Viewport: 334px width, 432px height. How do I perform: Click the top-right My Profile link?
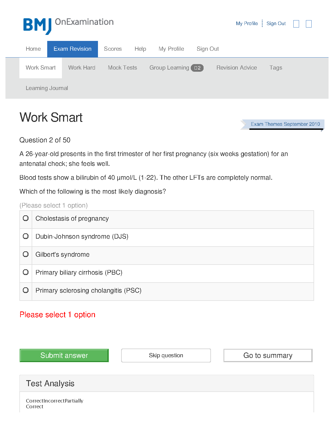click(x=247, y=23)
